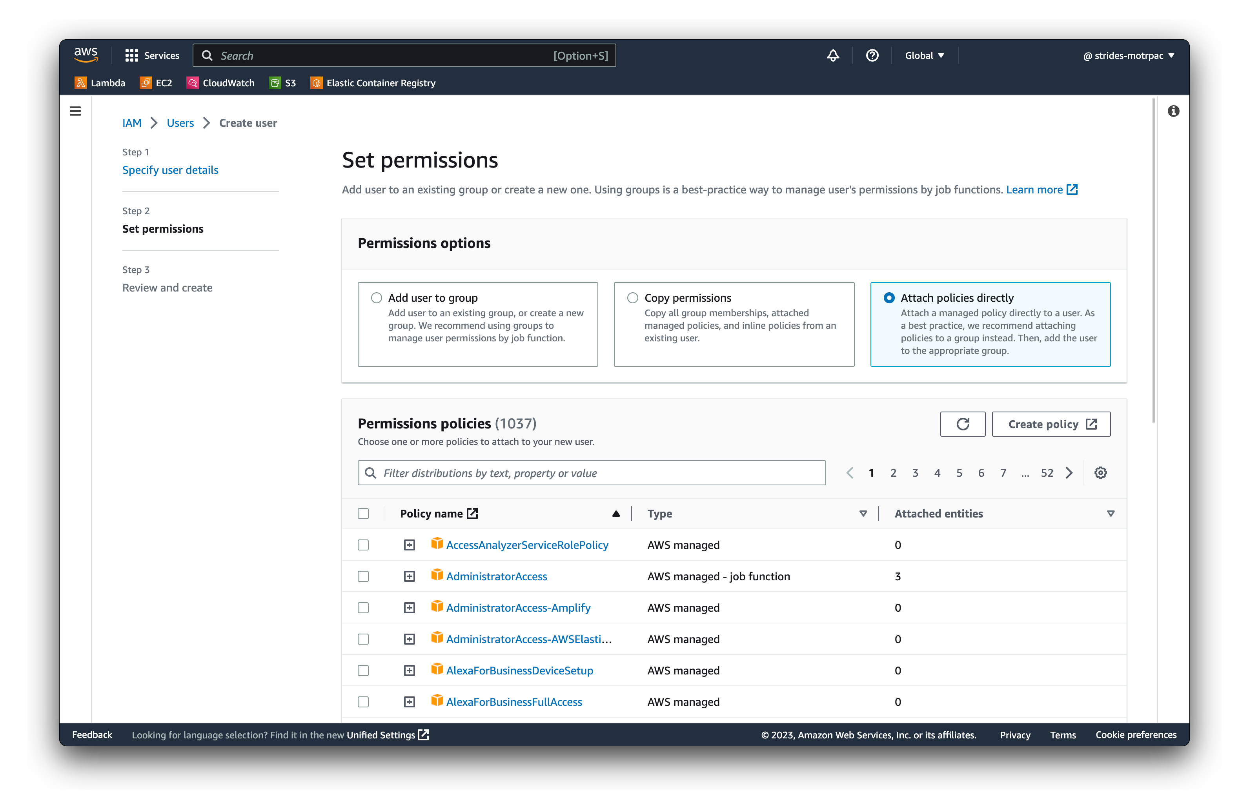The image size is (1249, 809).
Task: Sort by Type column arrow
Action: [x=863, y=514]
